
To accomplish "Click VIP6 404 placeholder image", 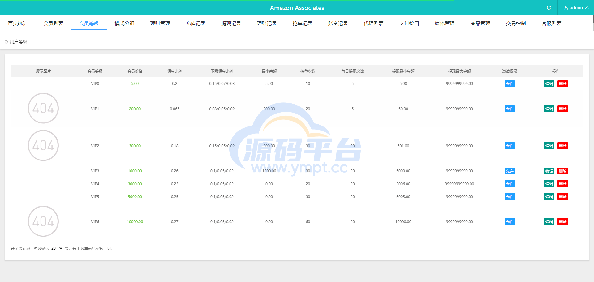I will click(x=43, y=221).
